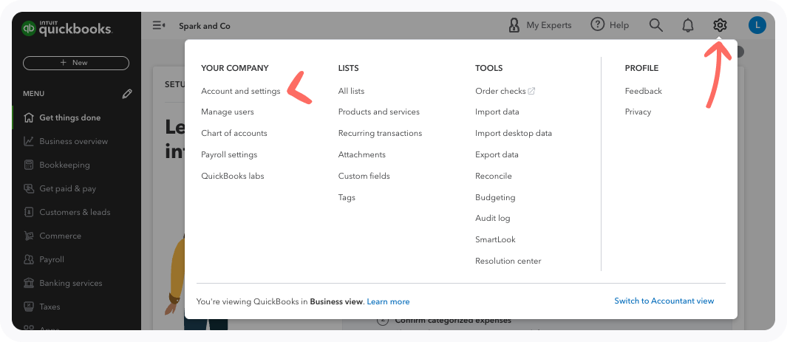Open Account and settings
The width and height of the screenshot is (787, 342).
click(240, 92)
